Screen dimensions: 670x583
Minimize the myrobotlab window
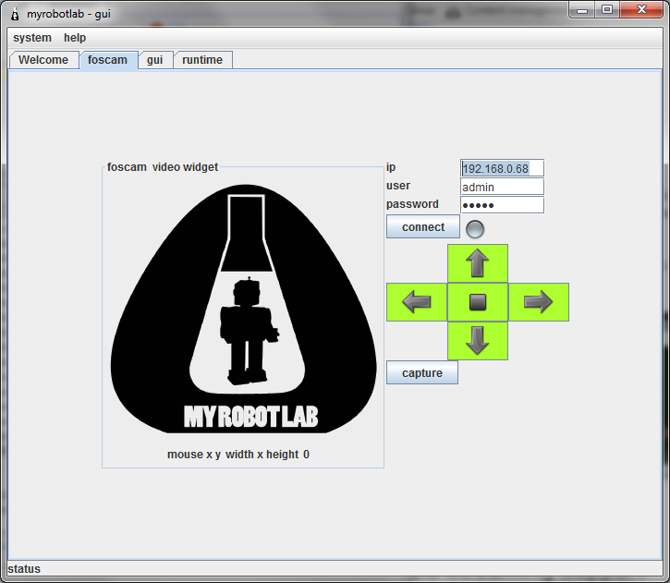coord(582,10)
